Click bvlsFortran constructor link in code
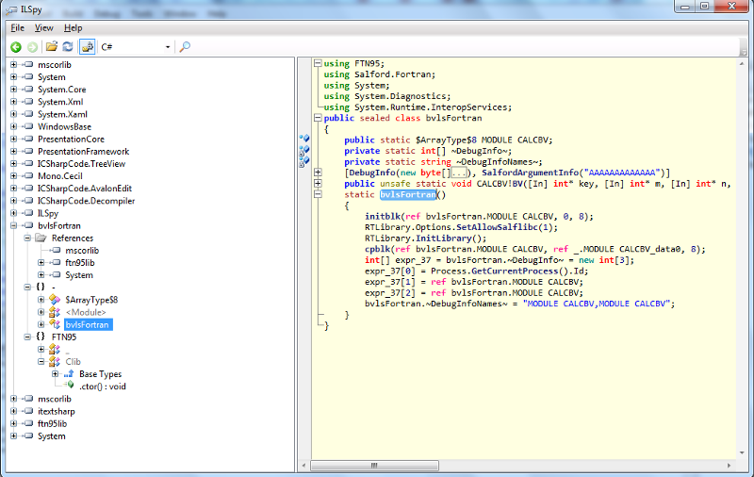The width and height of the screenshot is (754, 477). pos(408,195)
